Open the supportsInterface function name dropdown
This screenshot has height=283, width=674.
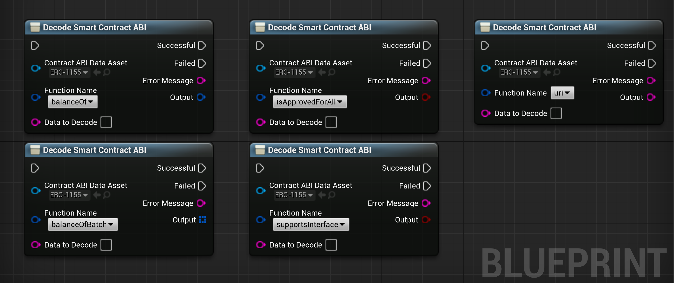[x=311, y=224]
